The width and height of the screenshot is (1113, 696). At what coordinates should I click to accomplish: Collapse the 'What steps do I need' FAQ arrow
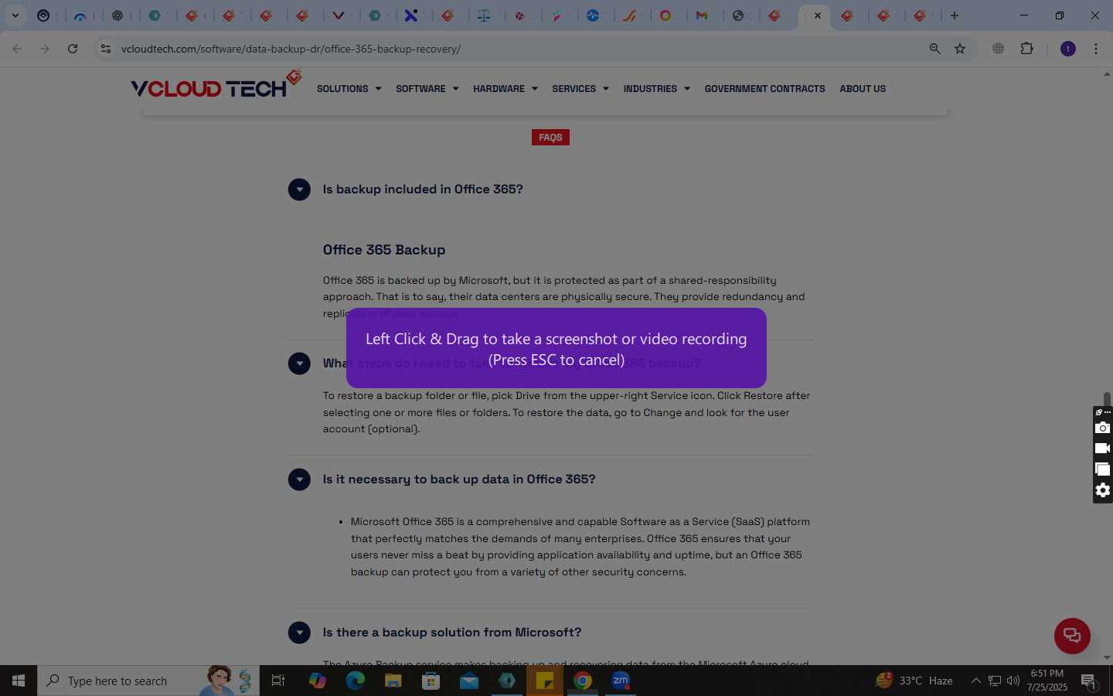pyautogui.click(x=299, y=363)
